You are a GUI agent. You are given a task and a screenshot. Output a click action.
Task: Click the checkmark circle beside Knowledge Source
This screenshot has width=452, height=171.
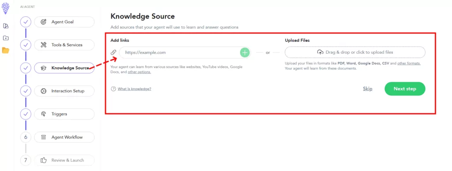(x=26, y=68)
